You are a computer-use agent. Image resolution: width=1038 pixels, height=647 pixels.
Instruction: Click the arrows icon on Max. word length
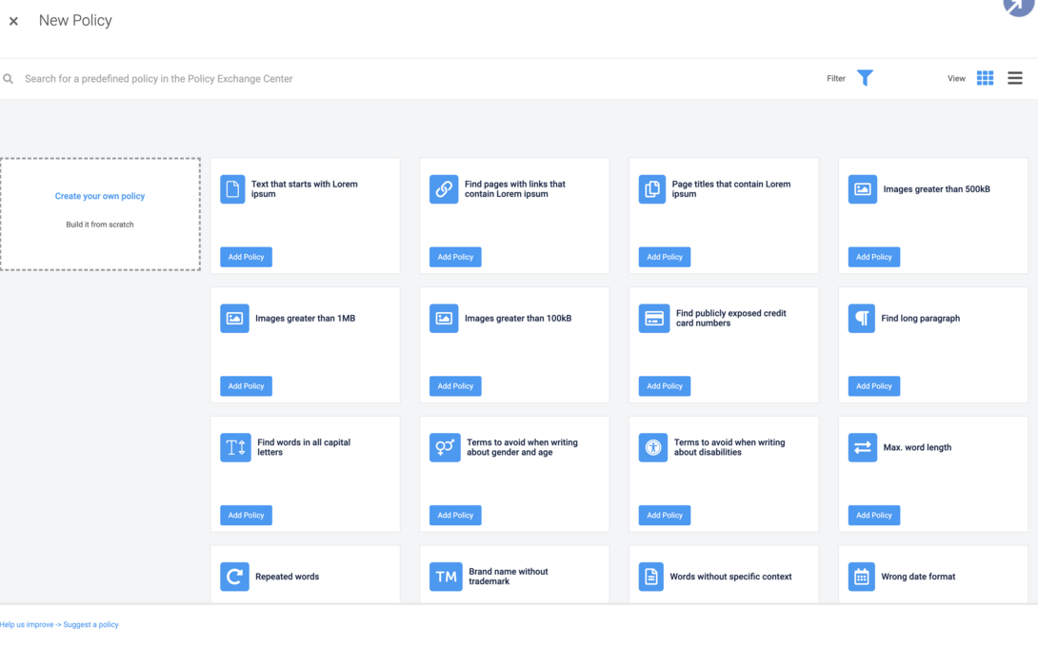pyautogui.click(x=862, y=447)
